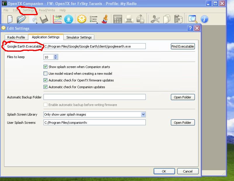Image resolution: width=234 pixels, height=181 pixels.
Task: Click the New document toolbar icon
Action: pyautogui.click(x=10, y=19)
